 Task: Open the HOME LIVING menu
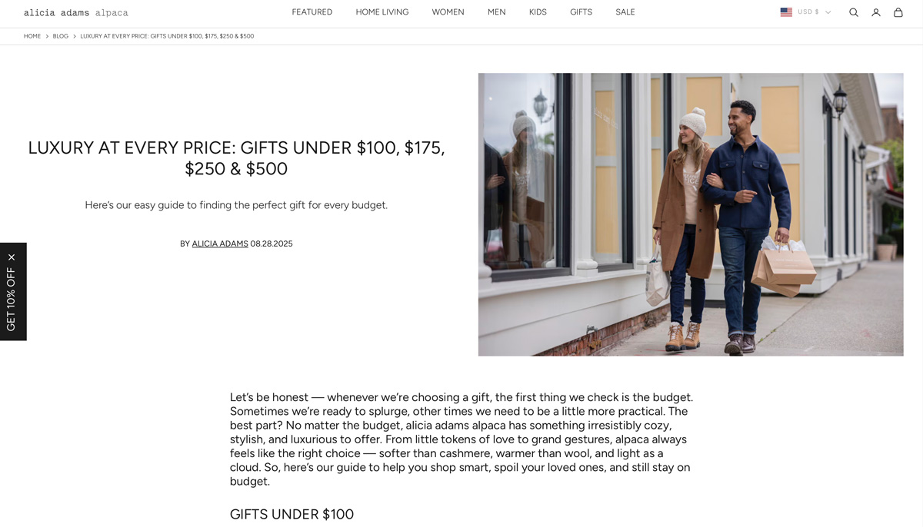(x=382, y=12)
